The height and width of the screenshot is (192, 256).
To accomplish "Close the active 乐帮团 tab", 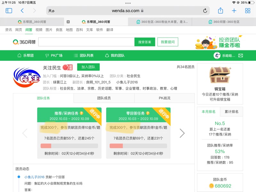I will click(x=68, y=22).
